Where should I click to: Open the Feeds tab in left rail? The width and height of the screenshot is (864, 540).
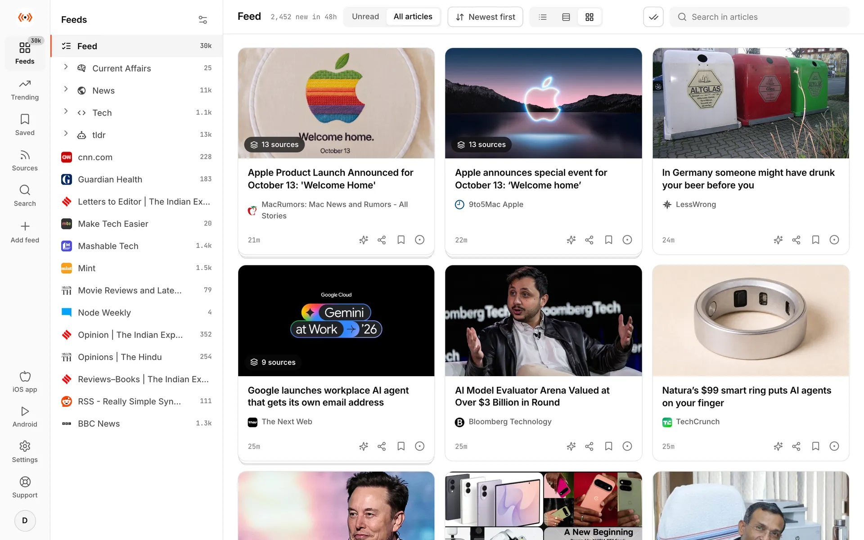click(x=25, y=53)
